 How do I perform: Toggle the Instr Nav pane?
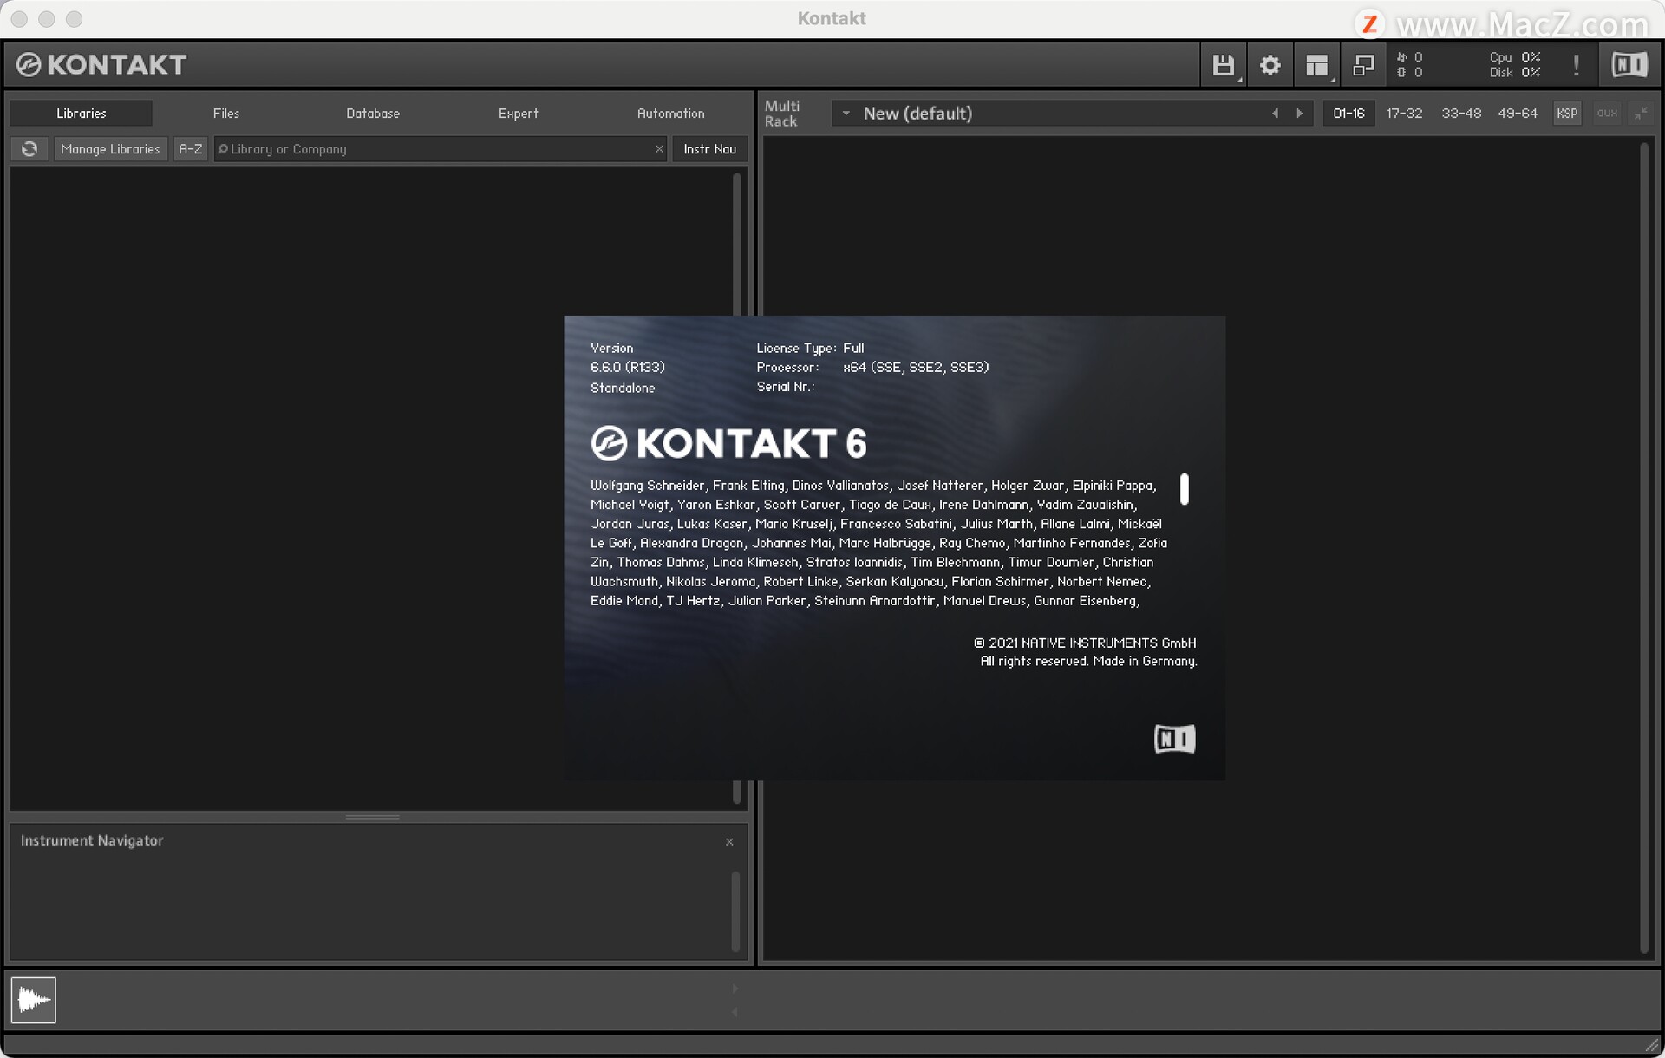[709, 149]
